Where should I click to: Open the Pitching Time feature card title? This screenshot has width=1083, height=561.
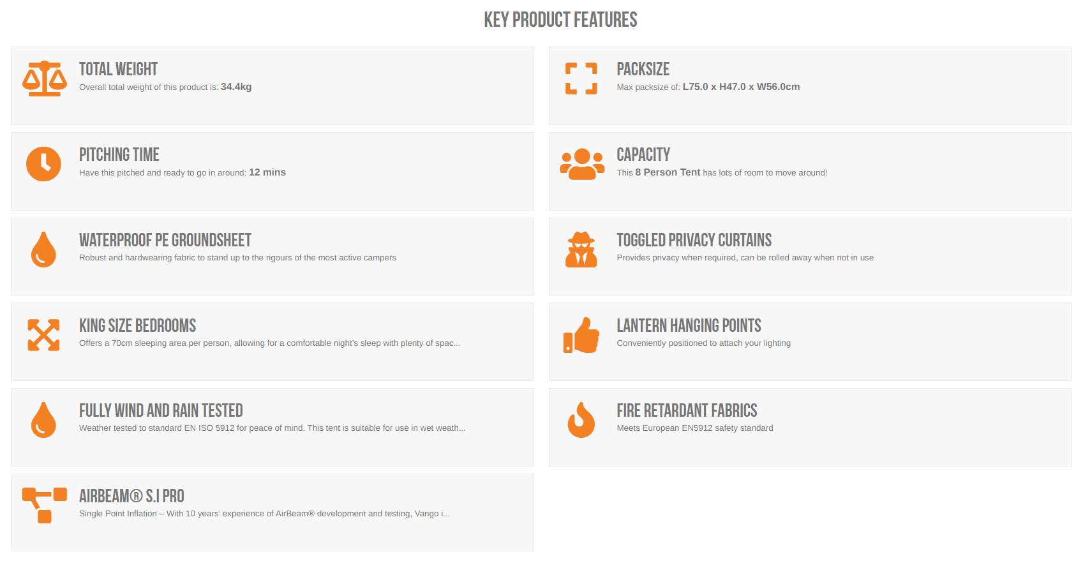tap(119, 154)
